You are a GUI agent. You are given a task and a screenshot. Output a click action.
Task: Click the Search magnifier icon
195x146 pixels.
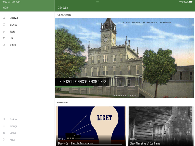pos(4,45)
